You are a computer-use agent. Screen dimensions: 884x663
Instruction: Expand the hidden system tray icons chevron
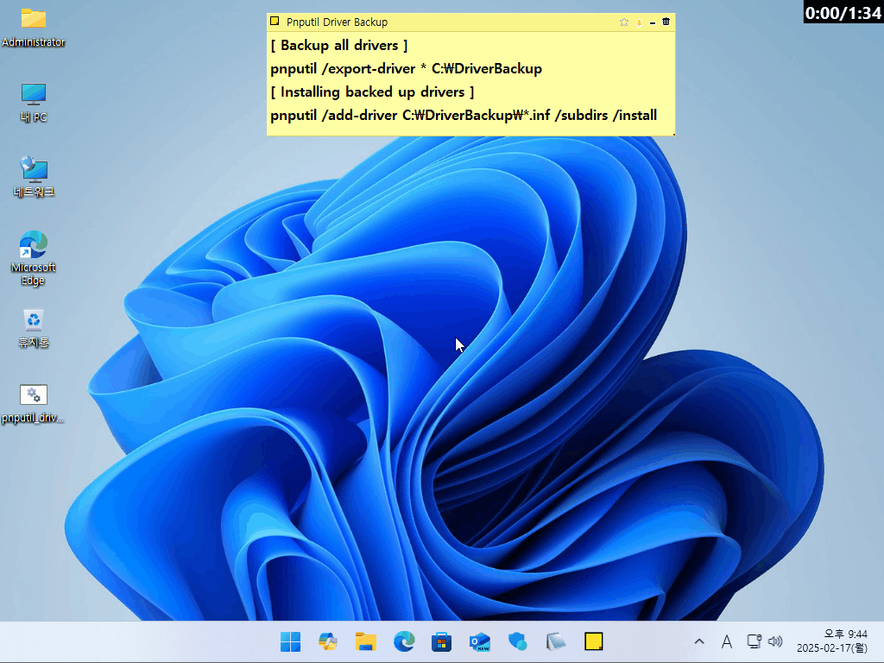[x=699, y=641]
